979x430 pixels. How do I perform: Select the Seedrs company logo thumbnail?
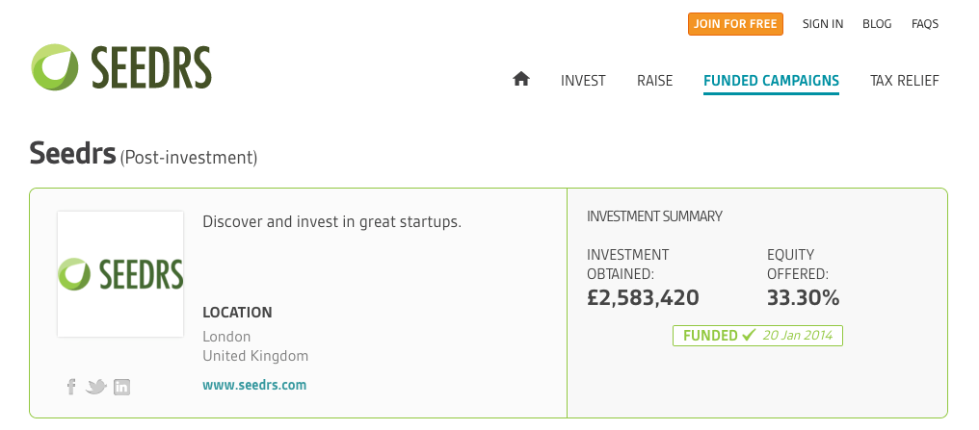[120, 274]
